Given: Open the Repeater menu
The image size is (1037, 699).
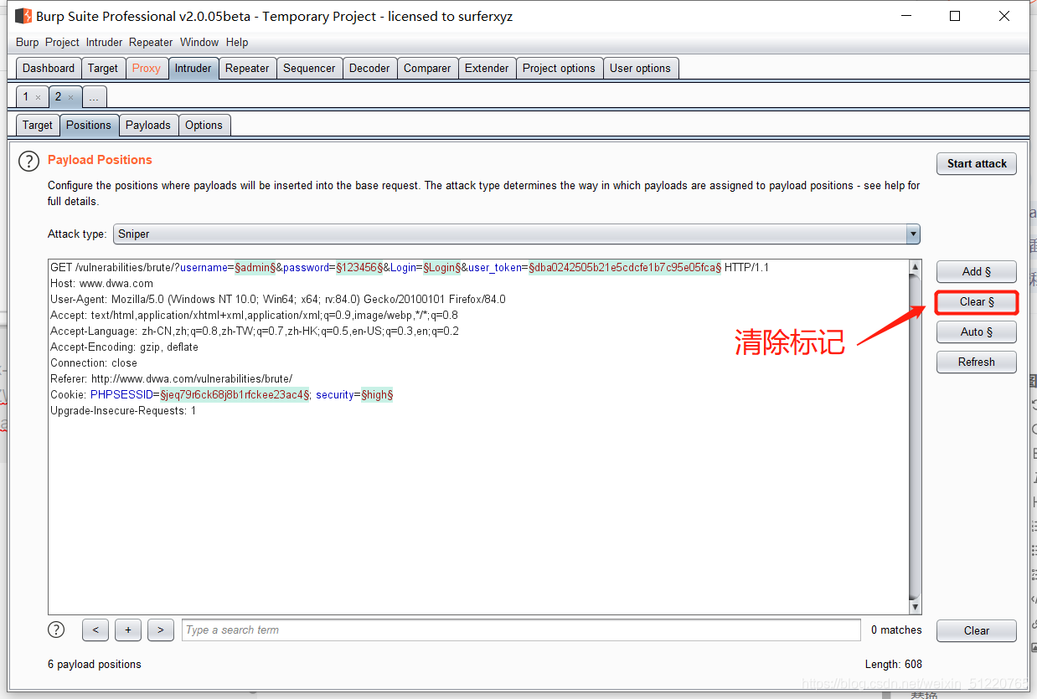Looking at the screenshot, I should [151, 42].
